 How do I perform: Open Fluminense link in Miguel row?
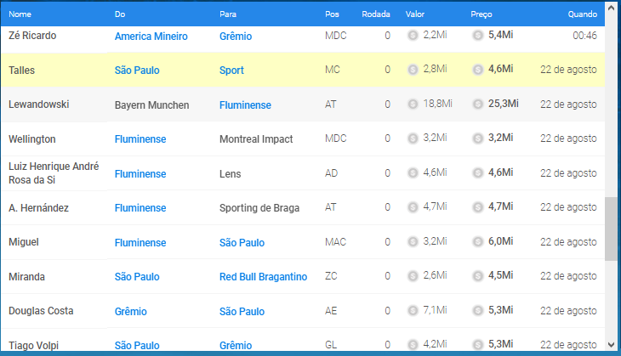click(x=140, y=242)
